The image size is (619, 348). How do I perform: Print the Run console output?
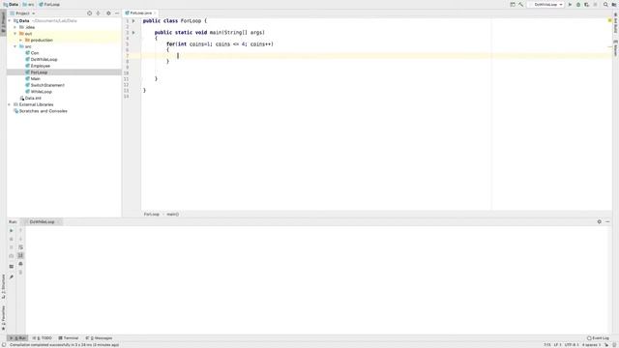tap(21, 264)
